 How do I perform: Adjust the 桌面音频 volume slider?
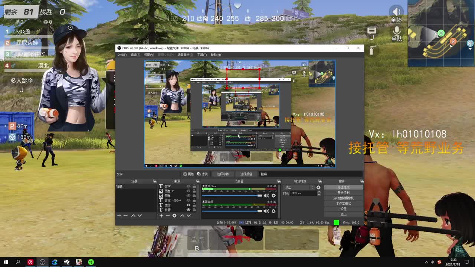232,211
